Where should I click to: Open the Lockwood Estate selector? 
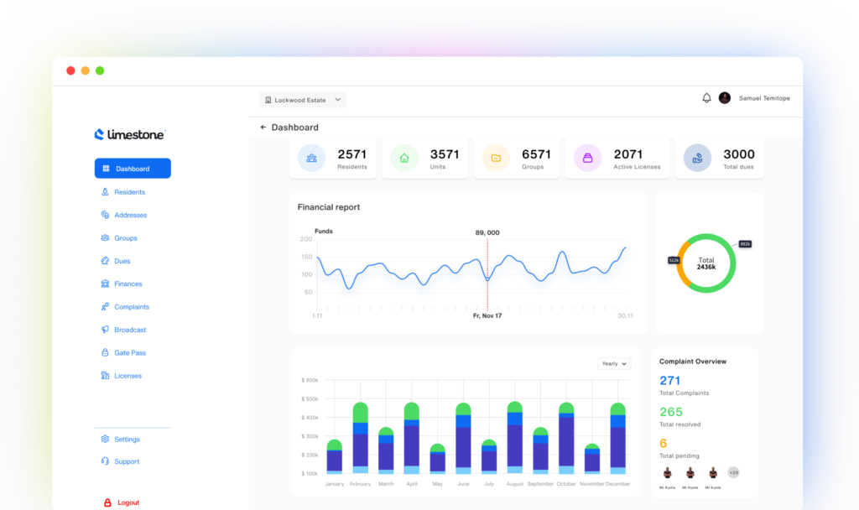pos(302,99)
